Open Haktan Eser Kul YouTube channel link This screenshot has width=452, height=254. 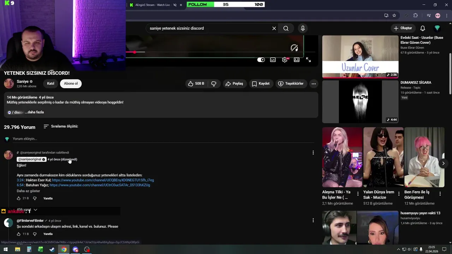tap(103, 180)
